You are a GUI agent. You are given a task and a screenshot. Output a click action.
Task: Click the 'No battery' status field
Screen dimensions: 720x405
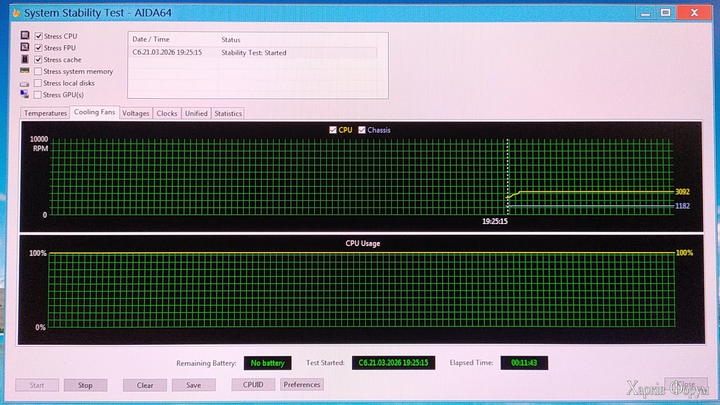[x=267, y=363]
